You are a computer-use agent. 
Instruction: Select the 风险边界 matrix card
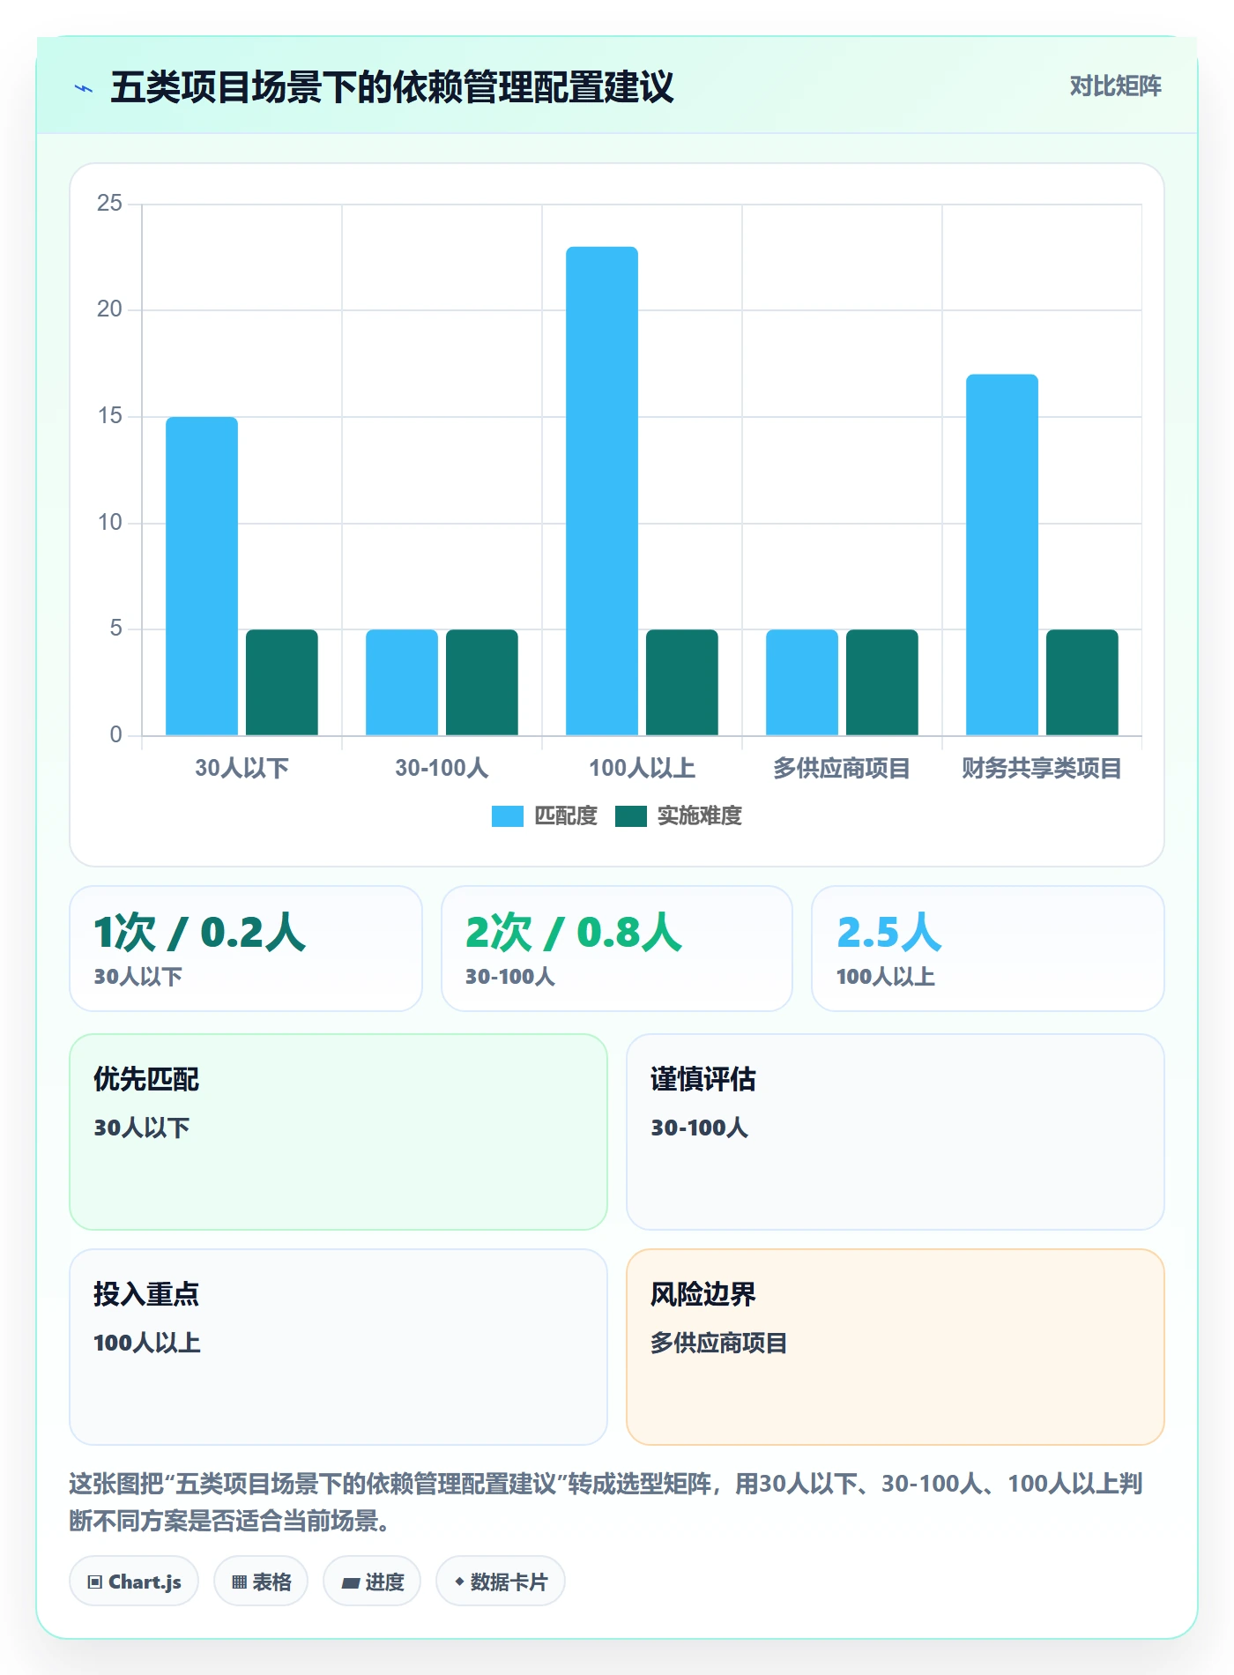[896, 1347]
